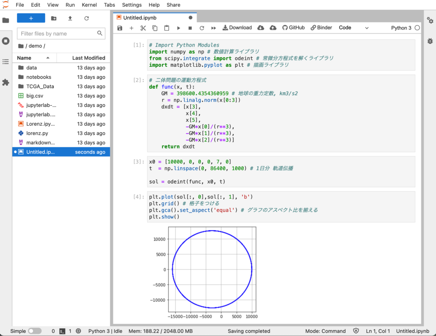Open the Extension Manager puzzle icon in the sidebar
This screenshot has height=336, width=436.
(x=6, y=82)
